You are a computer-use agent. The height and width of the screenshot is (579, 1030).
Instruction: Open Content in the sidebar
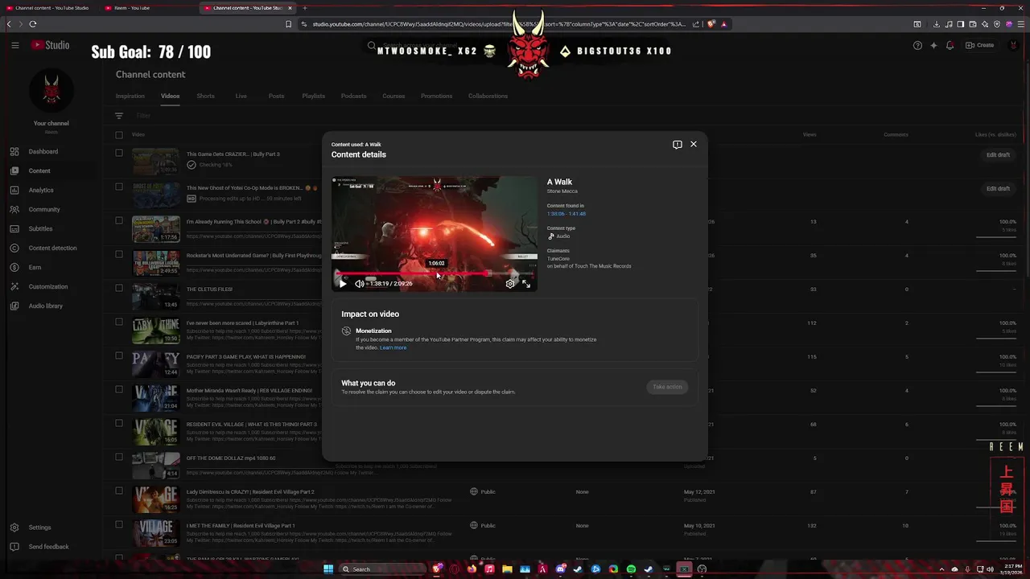click(39, 170)
